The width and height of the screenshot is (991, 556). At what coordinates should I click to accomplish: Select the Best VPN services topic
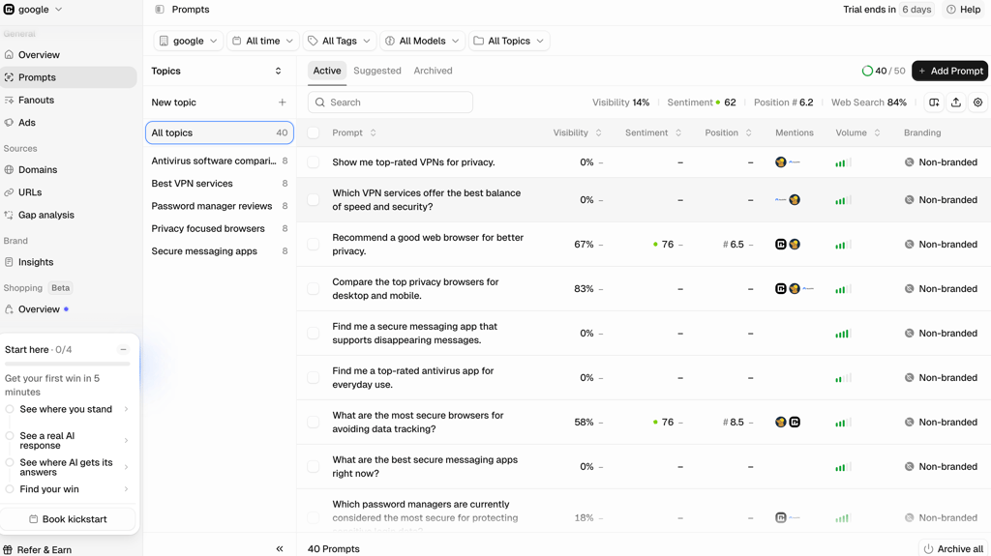(220, 183)
